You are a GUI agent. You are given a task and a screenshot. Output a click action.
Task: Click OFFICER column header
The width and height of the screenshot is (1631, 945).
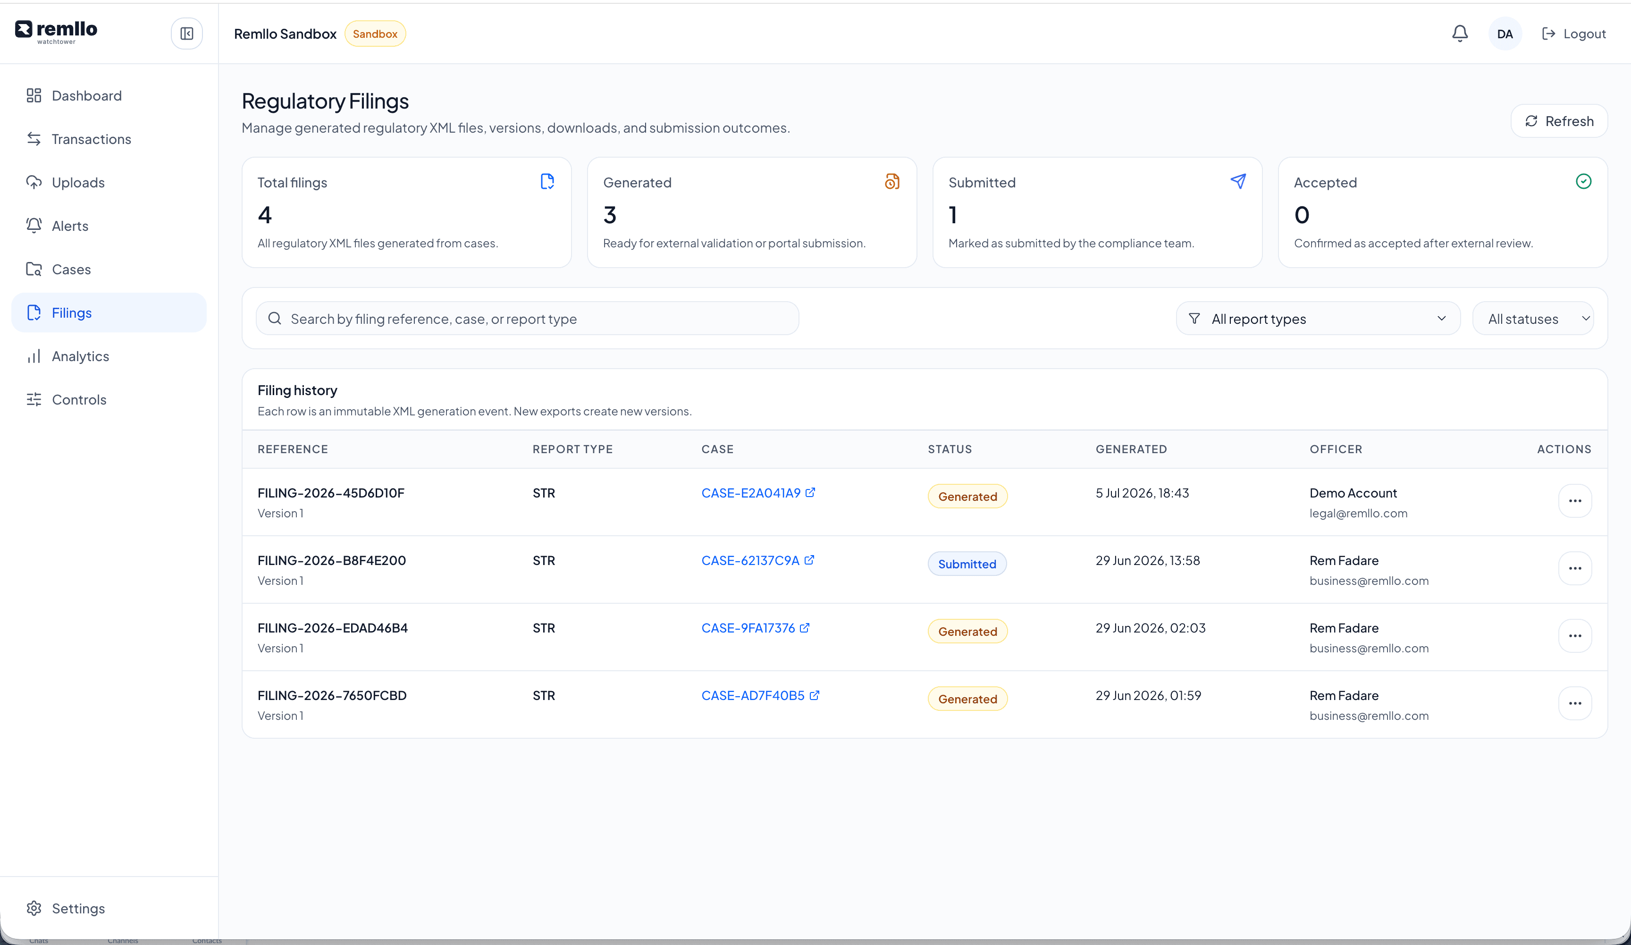1336,449
